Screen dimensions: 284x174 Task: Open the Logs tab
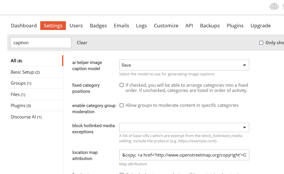click(x=141, y=26)
